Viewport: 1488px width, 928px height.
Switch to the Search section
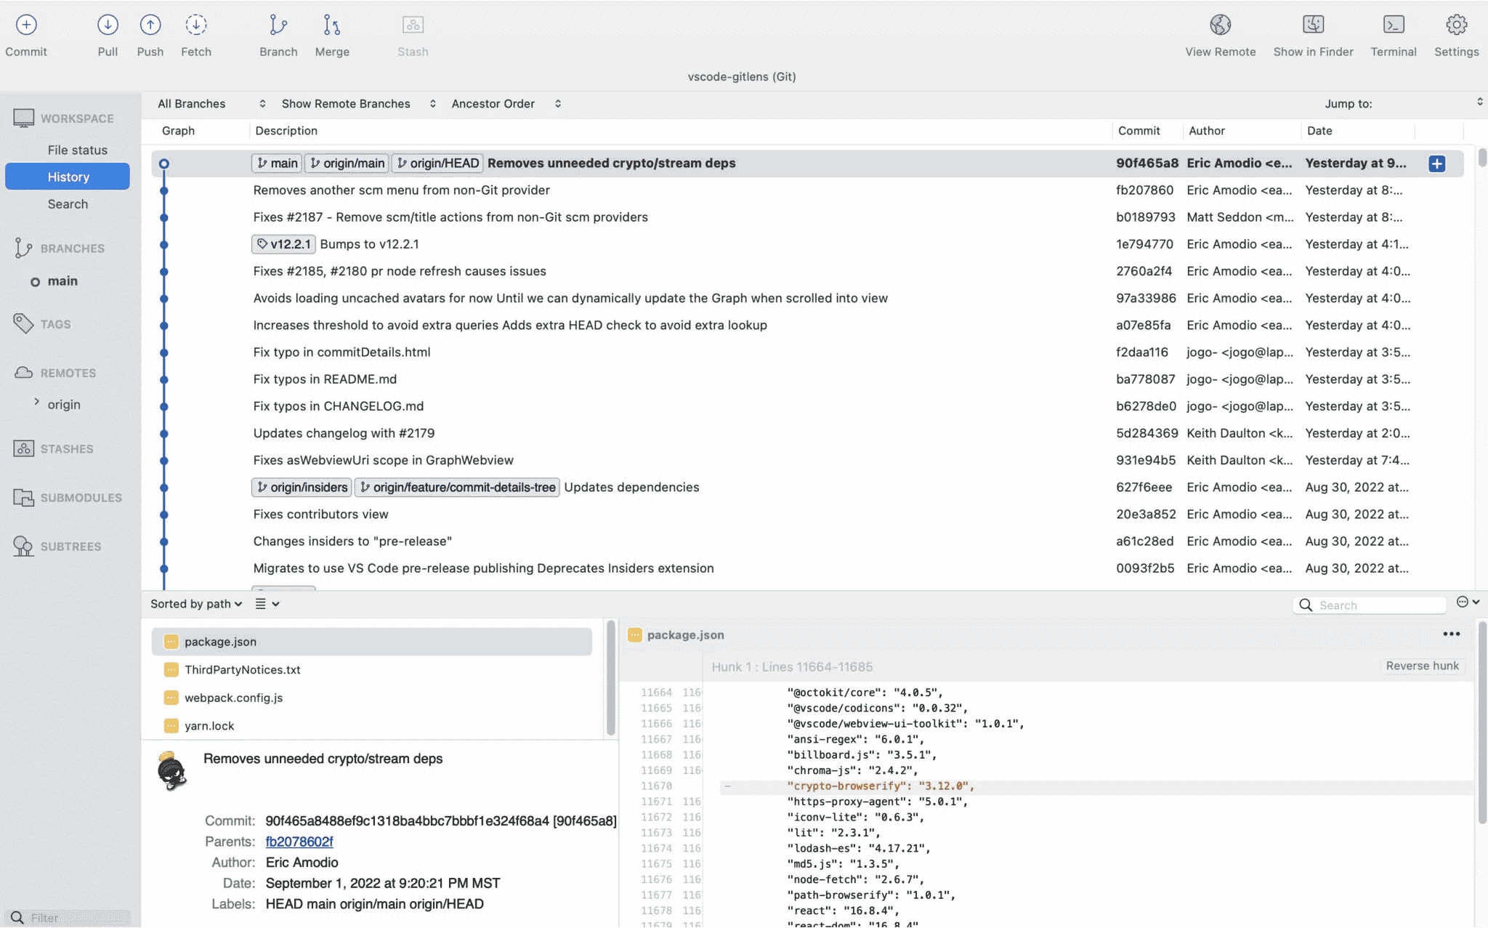pos(67,203)
